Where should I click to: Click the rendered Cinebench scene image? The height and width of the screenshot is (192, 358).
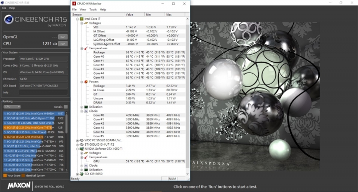(x=255, y=96)
